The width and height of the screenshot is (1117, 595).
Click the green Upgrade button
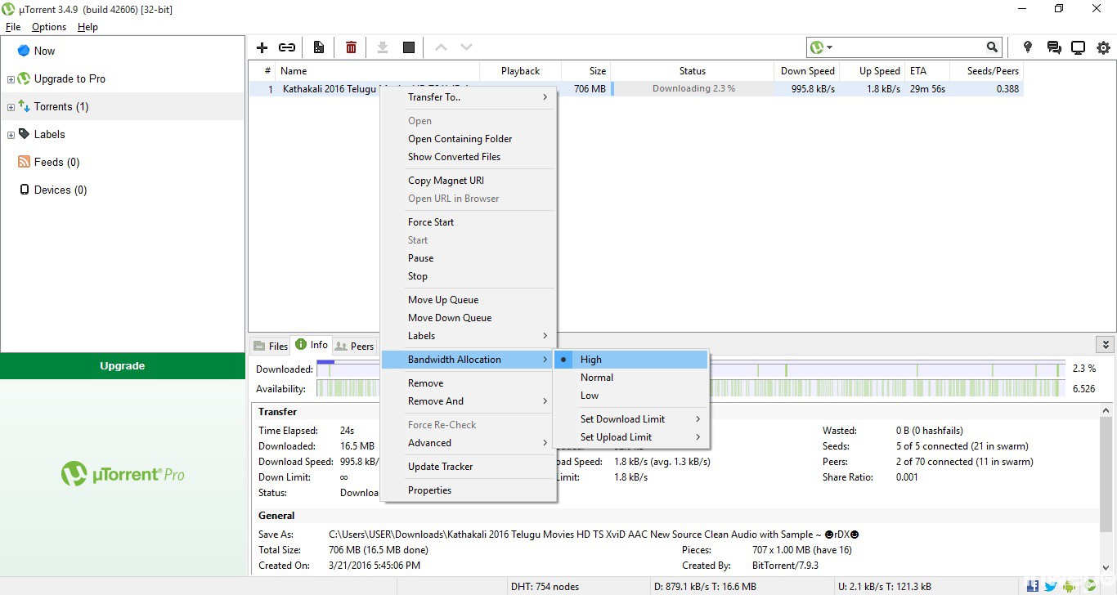(x=123, y=366)
